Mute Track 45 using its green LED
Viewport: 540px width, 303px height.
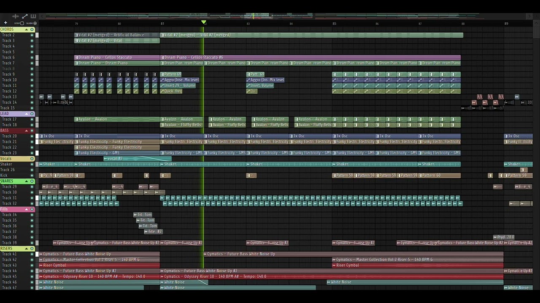coord(32,276)
